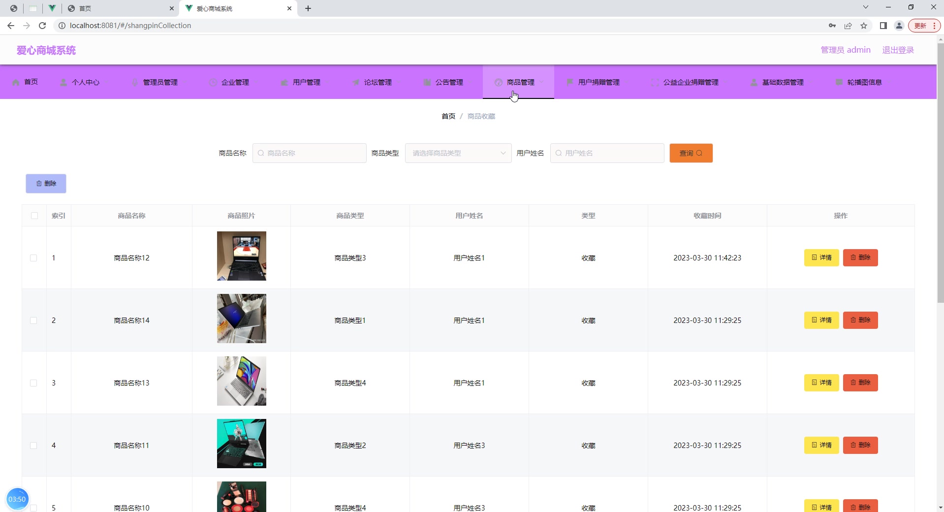The width and height of the screenshot is (944, 512).
Task: Delete the 商品名称11 row
Action: point(860,445)
